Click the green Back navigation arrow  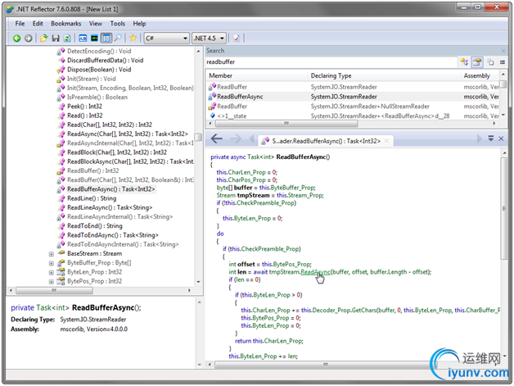[x=16, y=39]
